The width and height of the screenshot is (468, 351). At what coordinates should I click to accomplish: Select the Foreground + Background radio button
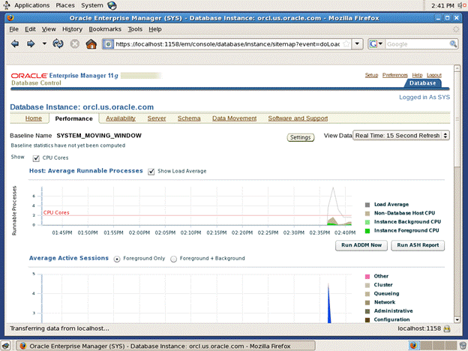tap(173, 259)
